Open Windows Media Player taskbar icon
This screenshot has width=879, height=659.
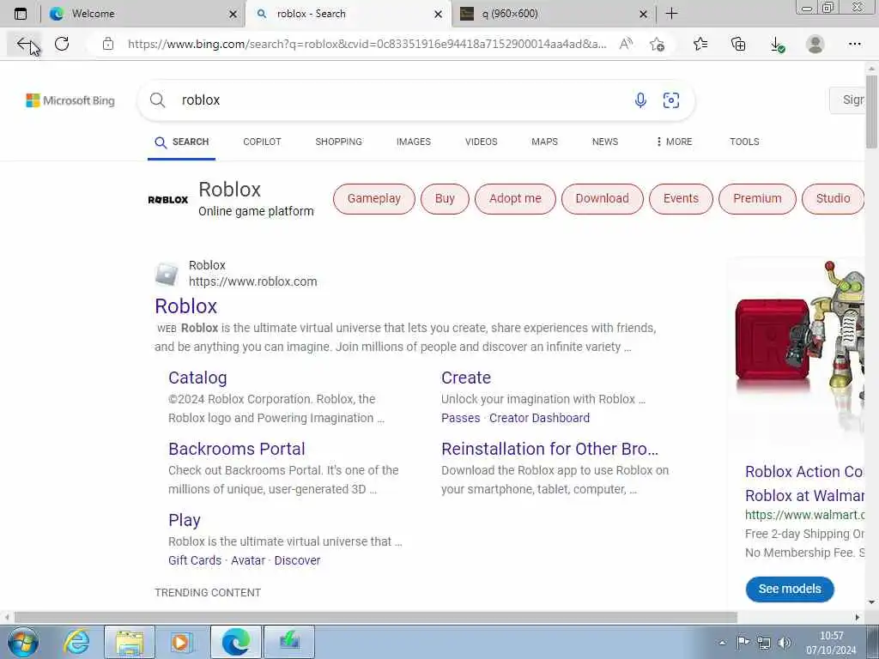click(x=180, y=642)
